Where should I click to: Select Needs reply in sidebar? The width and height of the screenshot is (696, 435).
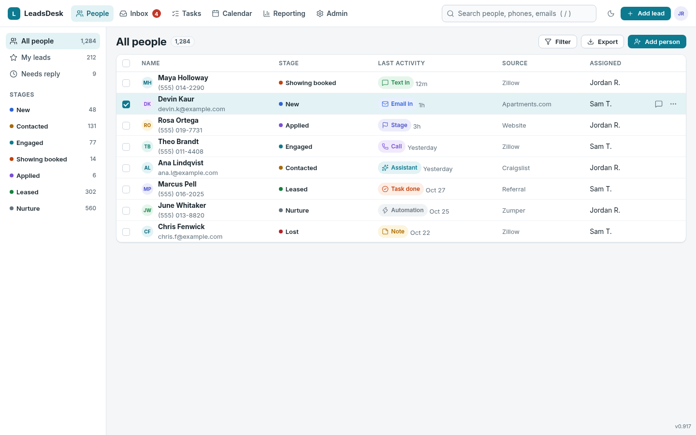[x=53, y=74]
